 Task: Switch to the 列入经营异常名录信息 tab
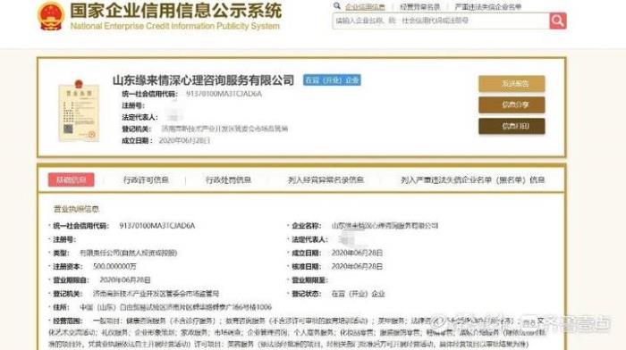pyautogui.click(x=326, y=180)
